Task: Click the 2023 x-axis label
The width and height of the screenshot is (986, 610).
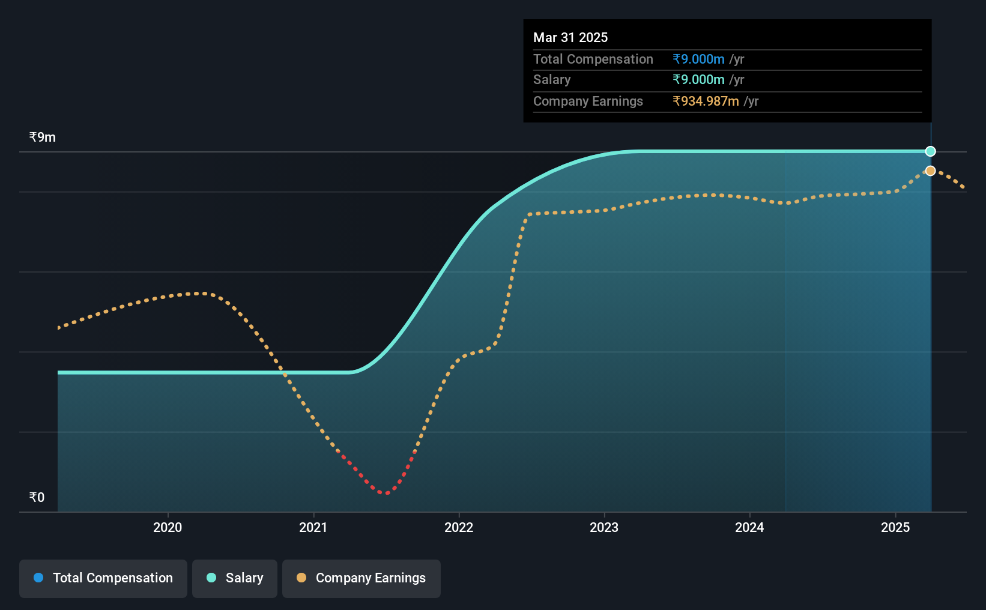Action: (604, 527)
